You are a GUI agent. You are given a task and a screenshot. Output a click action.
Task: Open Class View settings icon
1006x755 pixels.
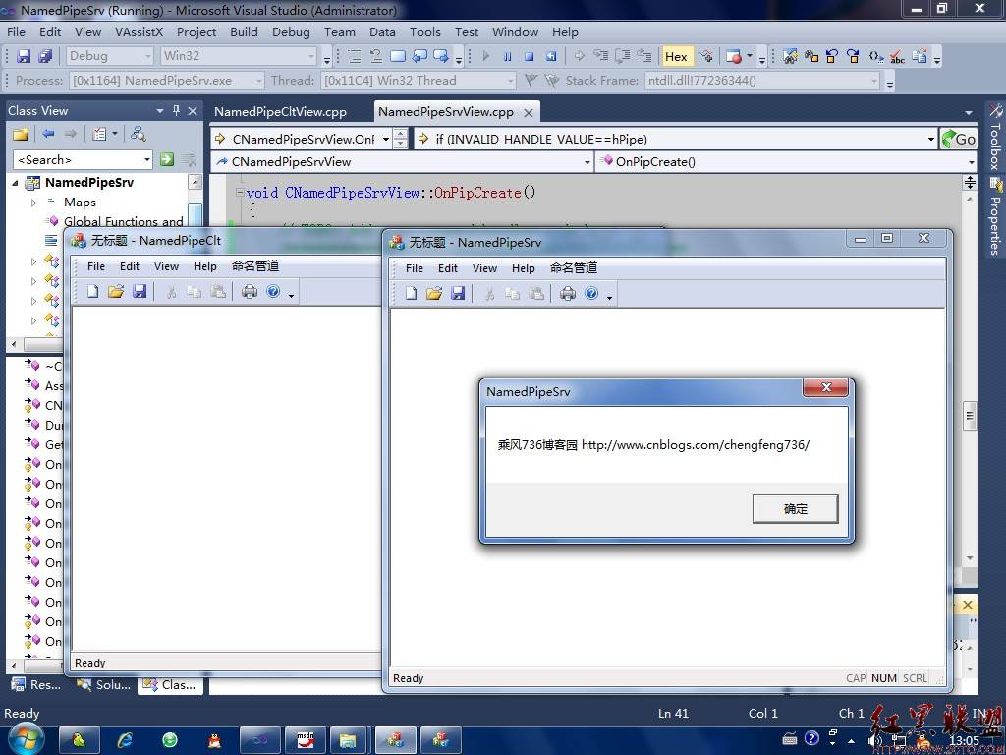[99, 134]
